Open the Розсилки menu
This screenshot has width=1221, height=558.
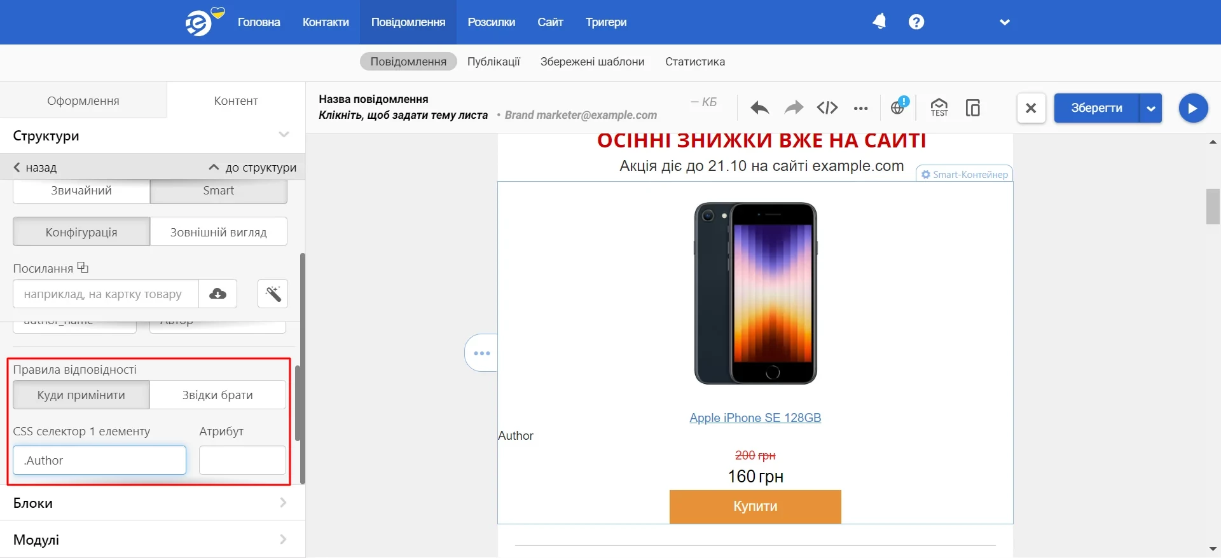[x=492, y=22]
